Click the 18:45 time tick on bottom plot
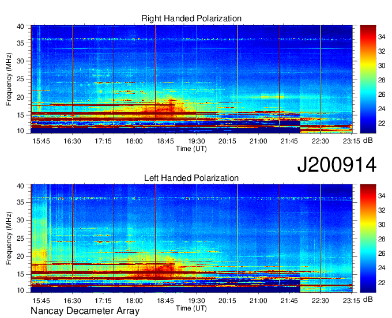 click(165, 301)
